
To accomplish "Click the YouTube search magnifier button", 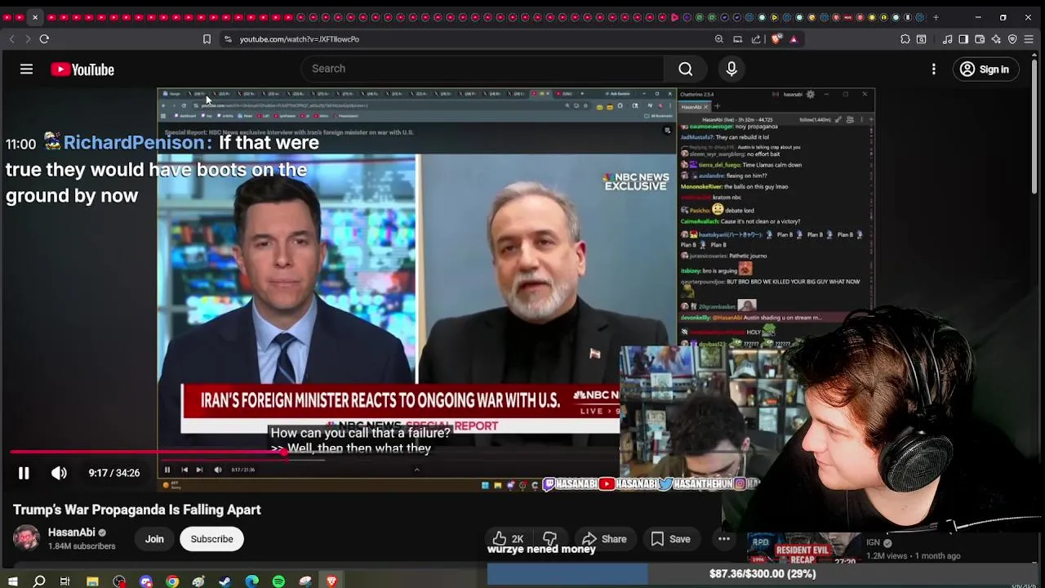I will (x=686, y=69).
